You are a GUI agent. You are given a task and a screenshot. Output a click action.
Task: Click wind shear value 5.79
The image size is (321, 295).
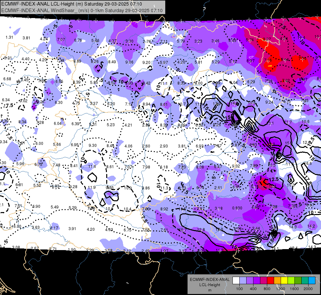[181, 41]
